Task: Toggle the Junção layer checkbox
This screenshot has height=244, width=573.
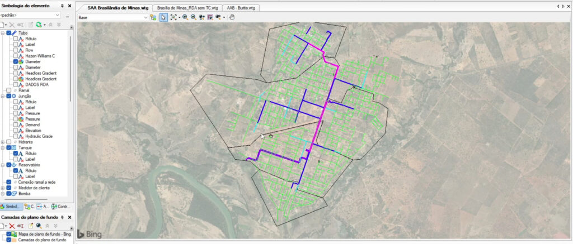Action: click(x=9, y=96)
